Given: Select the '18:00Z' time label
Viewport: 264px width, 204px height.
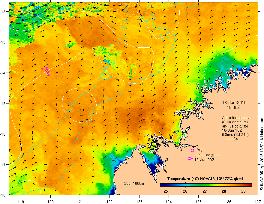Looking at the screenshot, I should point(233,107).
